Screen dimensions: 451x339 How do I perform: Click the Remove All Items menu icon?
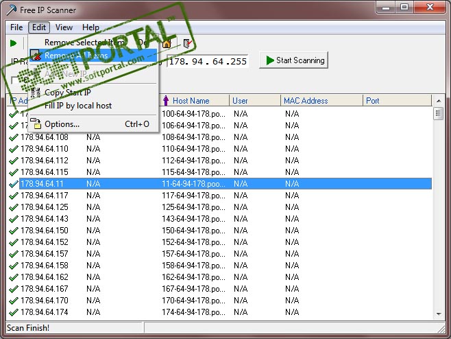click(36, 56)
